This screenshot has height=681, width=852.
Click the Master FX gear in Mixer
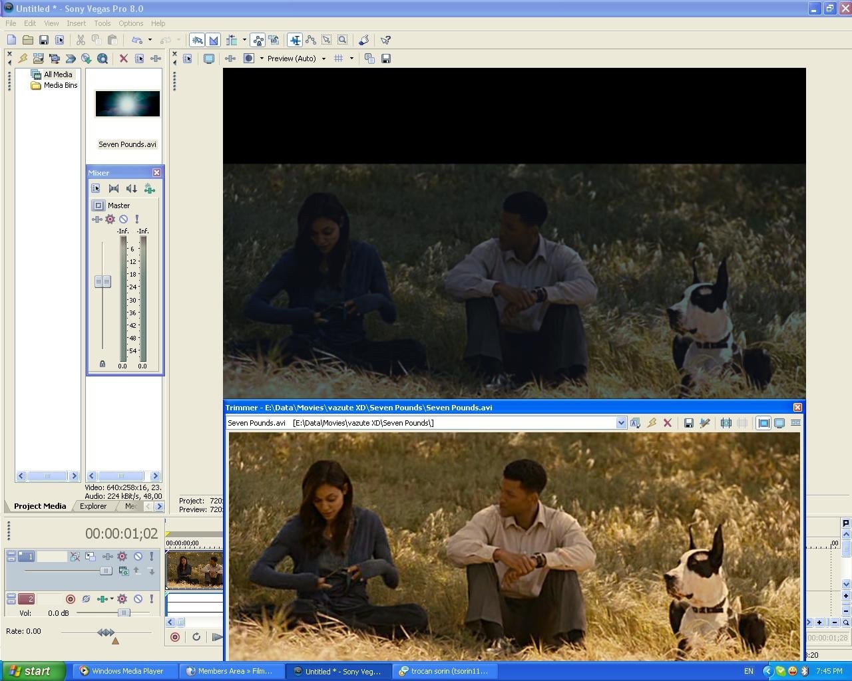point(110,219)
